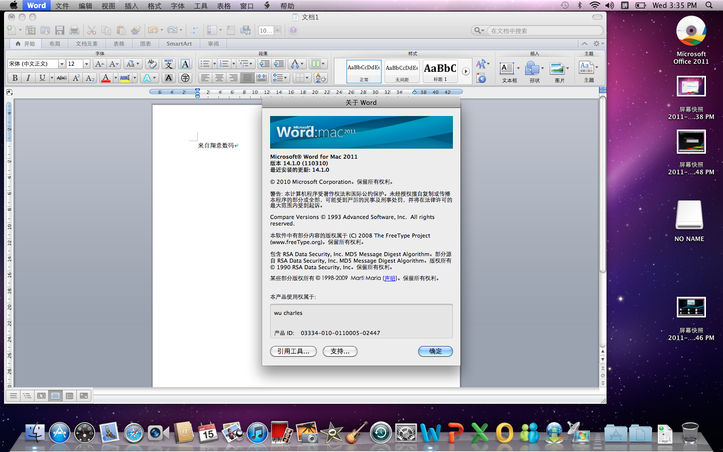Click the Save floppy-disk icon in toolbar
This screenshot has height=452, width=723.
[60, 30]
